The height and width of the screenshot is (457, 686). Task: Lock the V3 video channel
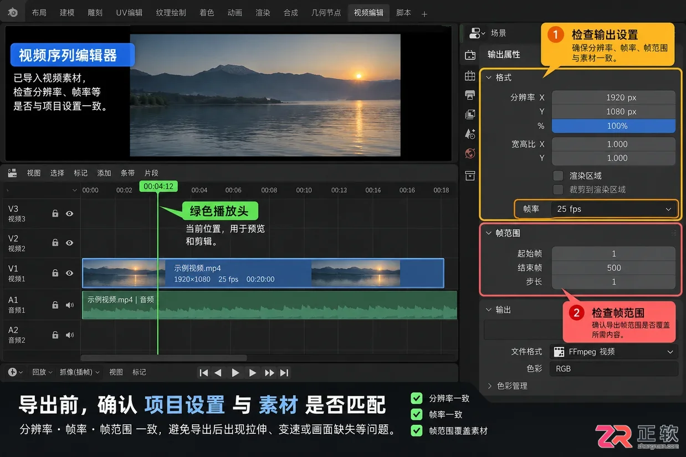pyautogui.click(x=55, y=213)
